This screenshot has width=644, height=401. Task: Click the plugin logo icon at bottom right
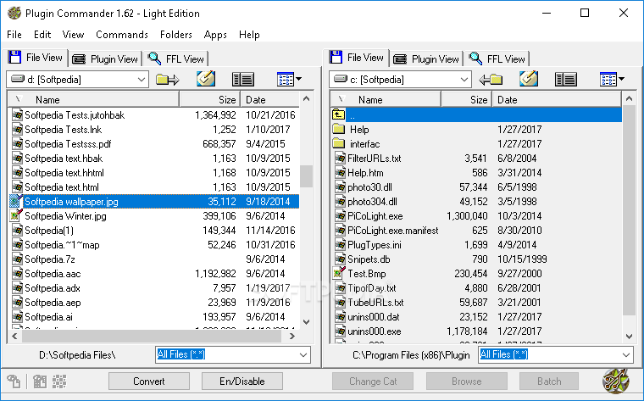pos(615,381)
